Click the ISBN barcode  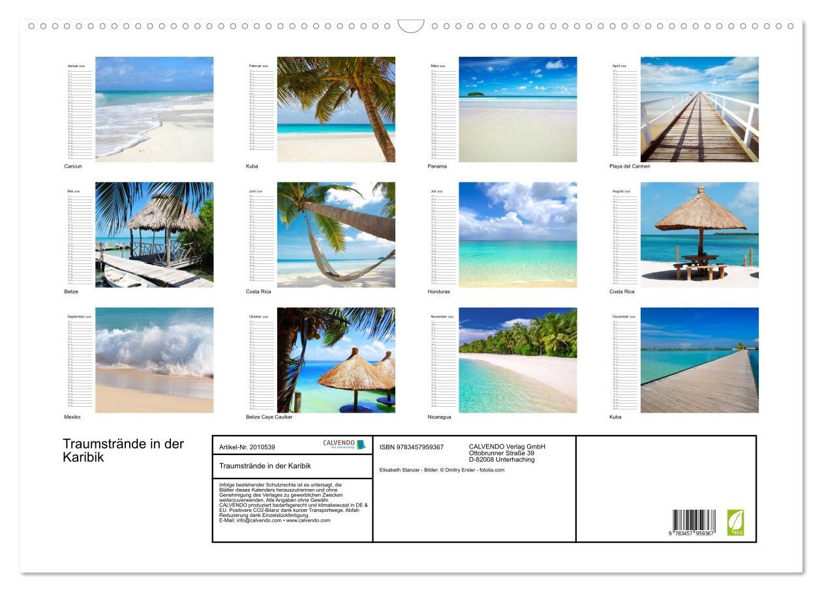[x=693, y=523]
